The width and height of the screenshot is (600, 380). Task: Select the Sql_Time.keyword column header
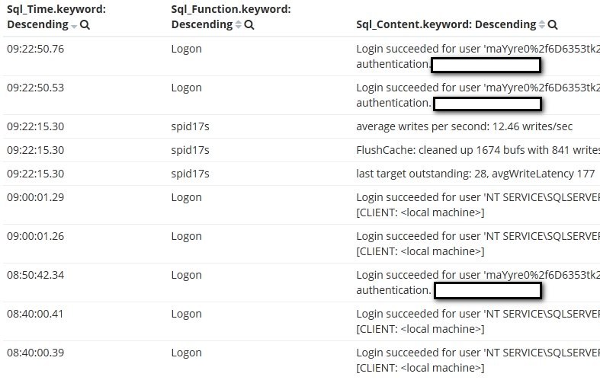[56, 17]
